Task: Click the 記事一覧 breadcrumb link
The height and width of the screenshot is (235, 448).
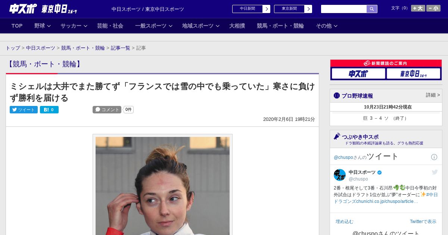Action: coord(121,48)
